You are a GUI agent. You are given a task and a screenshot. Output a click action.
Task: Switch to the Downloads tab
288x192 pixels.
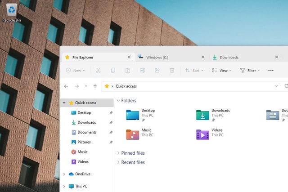pos(229,58)
